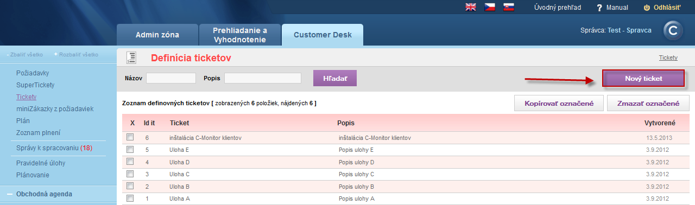
Task: Focus the Názov input field
Action: tap(171, 78)
